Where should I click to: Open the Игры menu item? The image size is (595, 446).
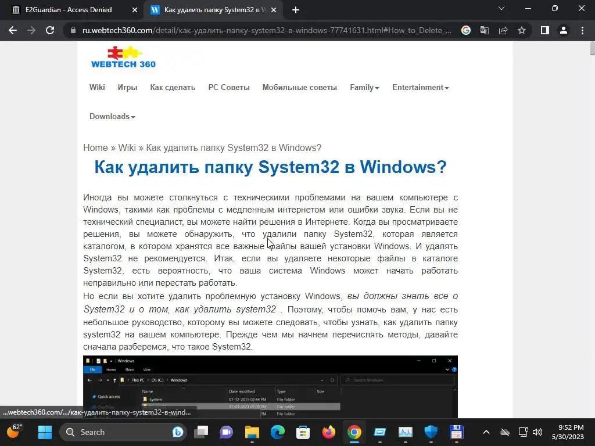127,87
